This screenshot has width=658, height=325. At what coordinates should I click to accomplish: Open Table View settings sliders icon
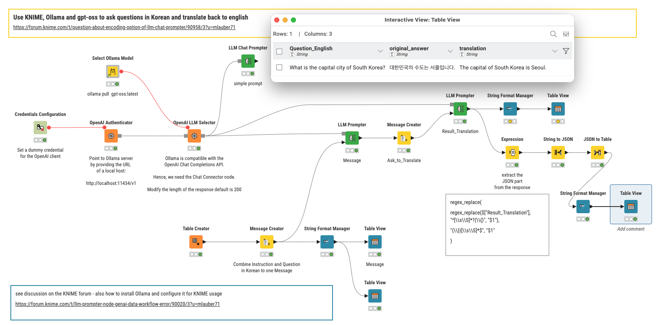click(x=566, y=34)
